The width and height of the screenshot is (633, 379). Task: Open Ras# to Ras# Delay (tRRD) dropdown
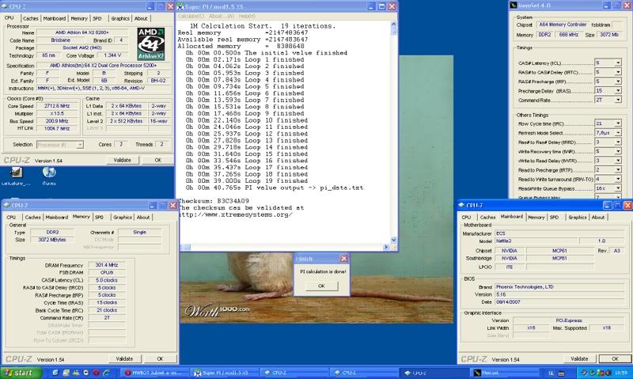tap(618, 142)
